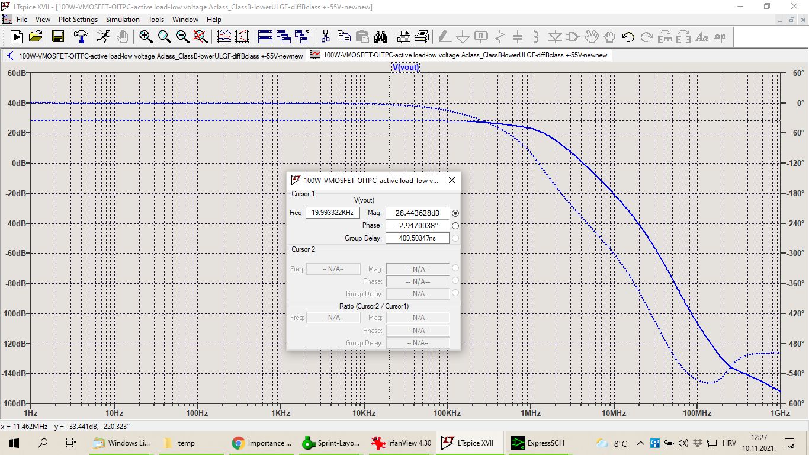Click the Copy icon
This screenshot has height=455, width=809.
tap(343, 37)
